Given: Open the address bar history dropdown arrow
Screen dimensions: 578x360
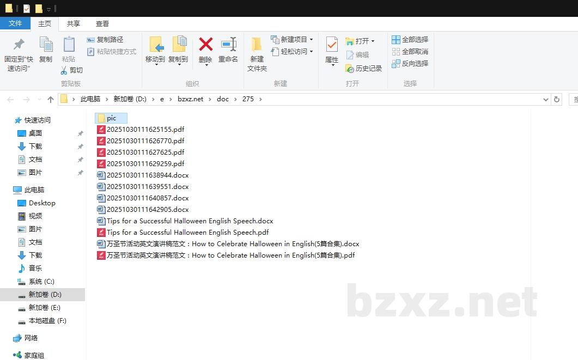Looking at the screenshot, I should click(546, 99).
